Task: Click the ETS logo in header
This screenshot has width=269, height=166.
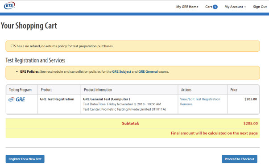Action: pos(9,6)
